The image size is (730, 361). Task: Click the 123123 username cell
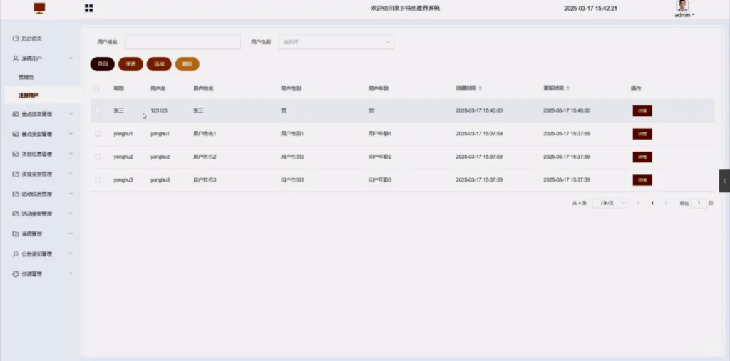pyautogui.click(x=159, y=110)
